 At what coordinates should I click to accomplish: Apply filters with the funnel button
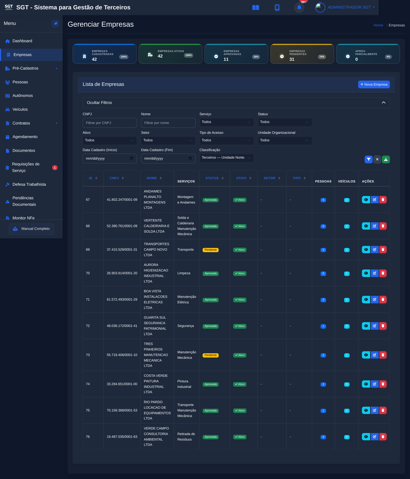click(x=369, y=159)
